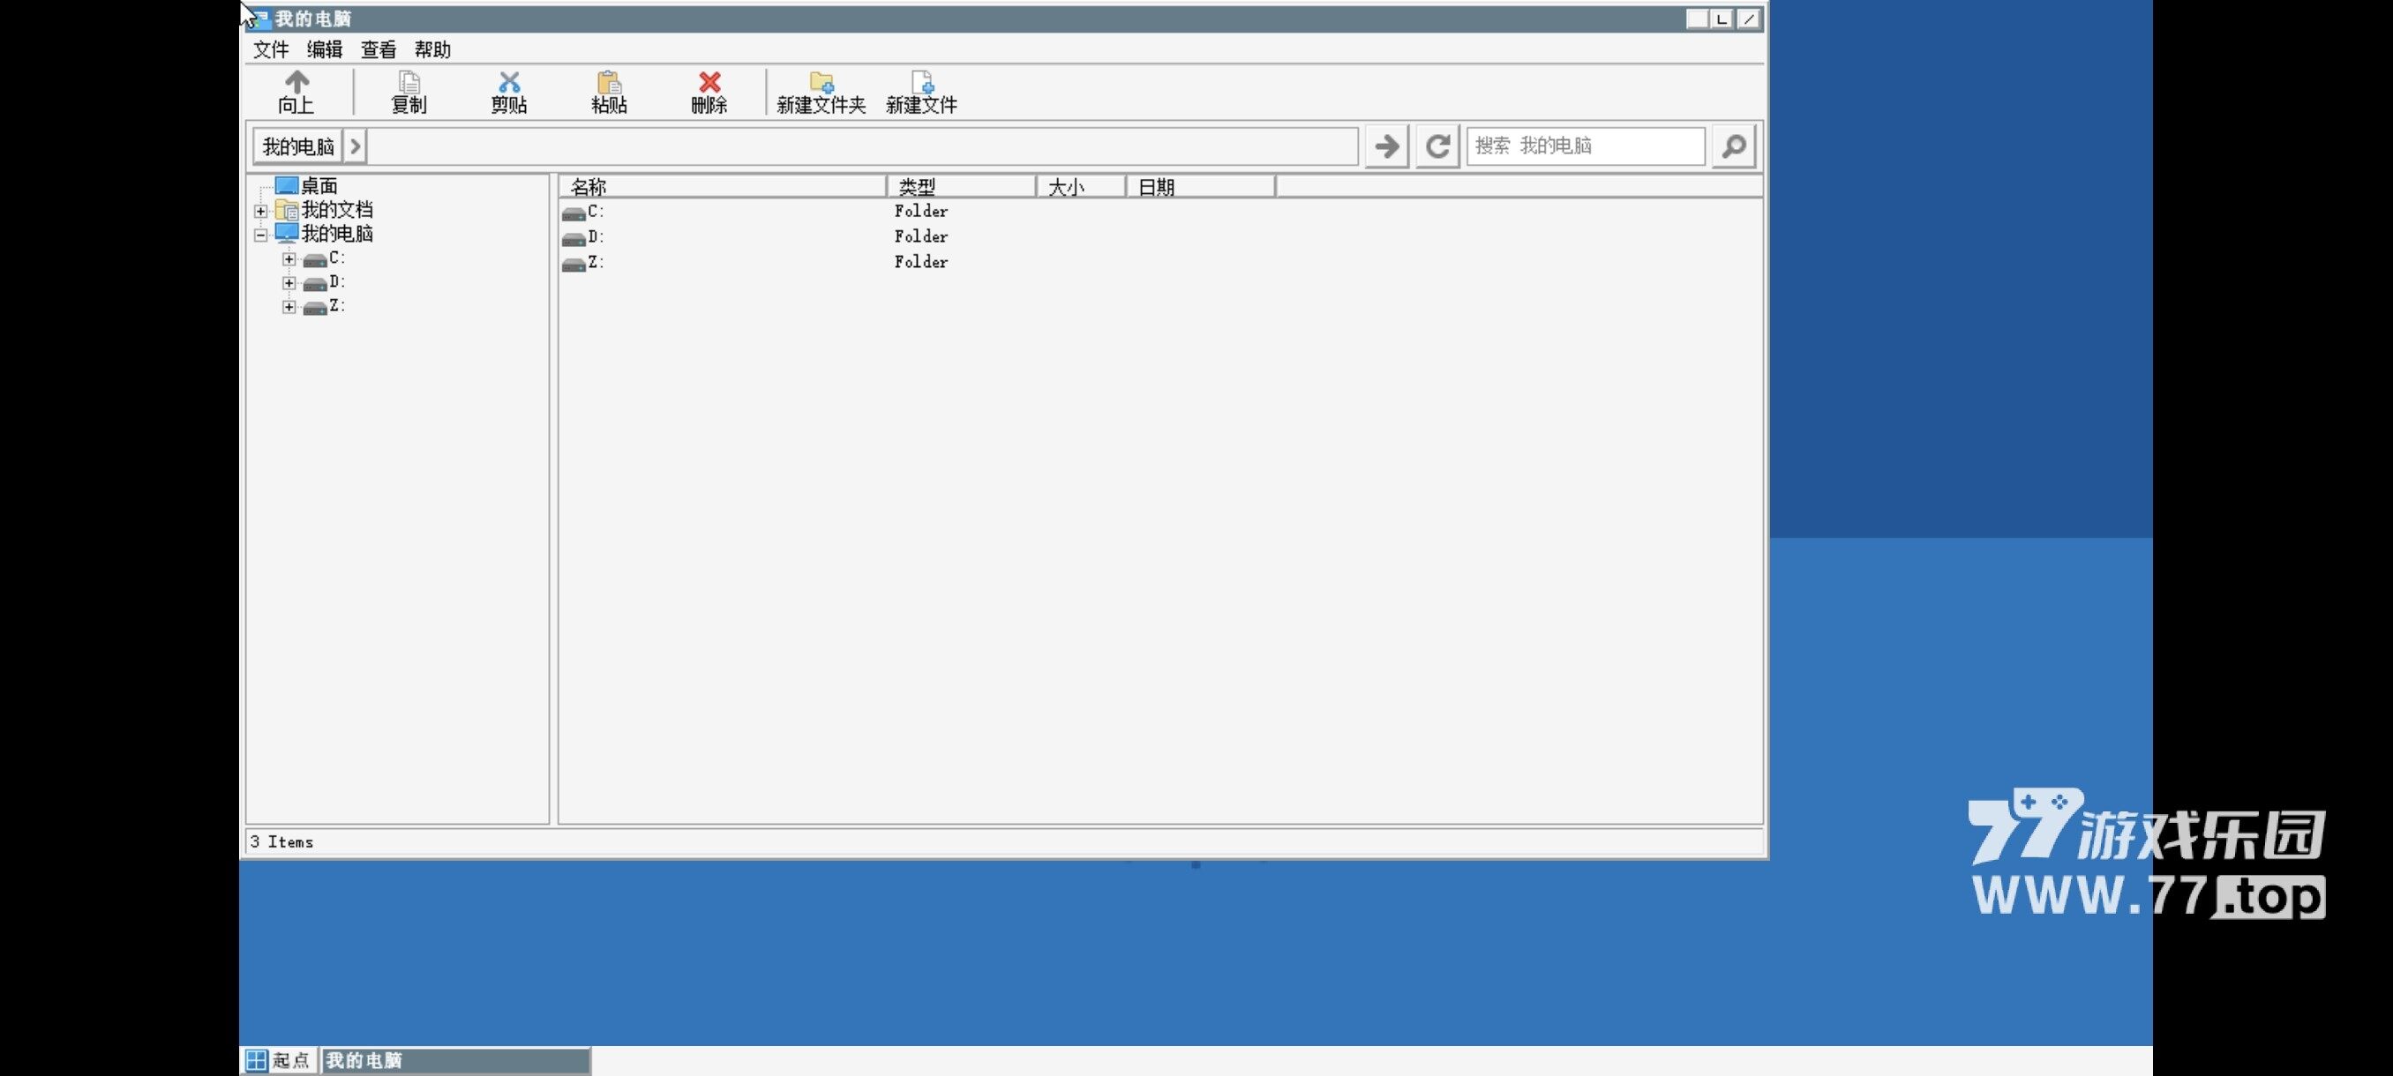Create a new folder with 新建文件夹

tap(821, 92)
